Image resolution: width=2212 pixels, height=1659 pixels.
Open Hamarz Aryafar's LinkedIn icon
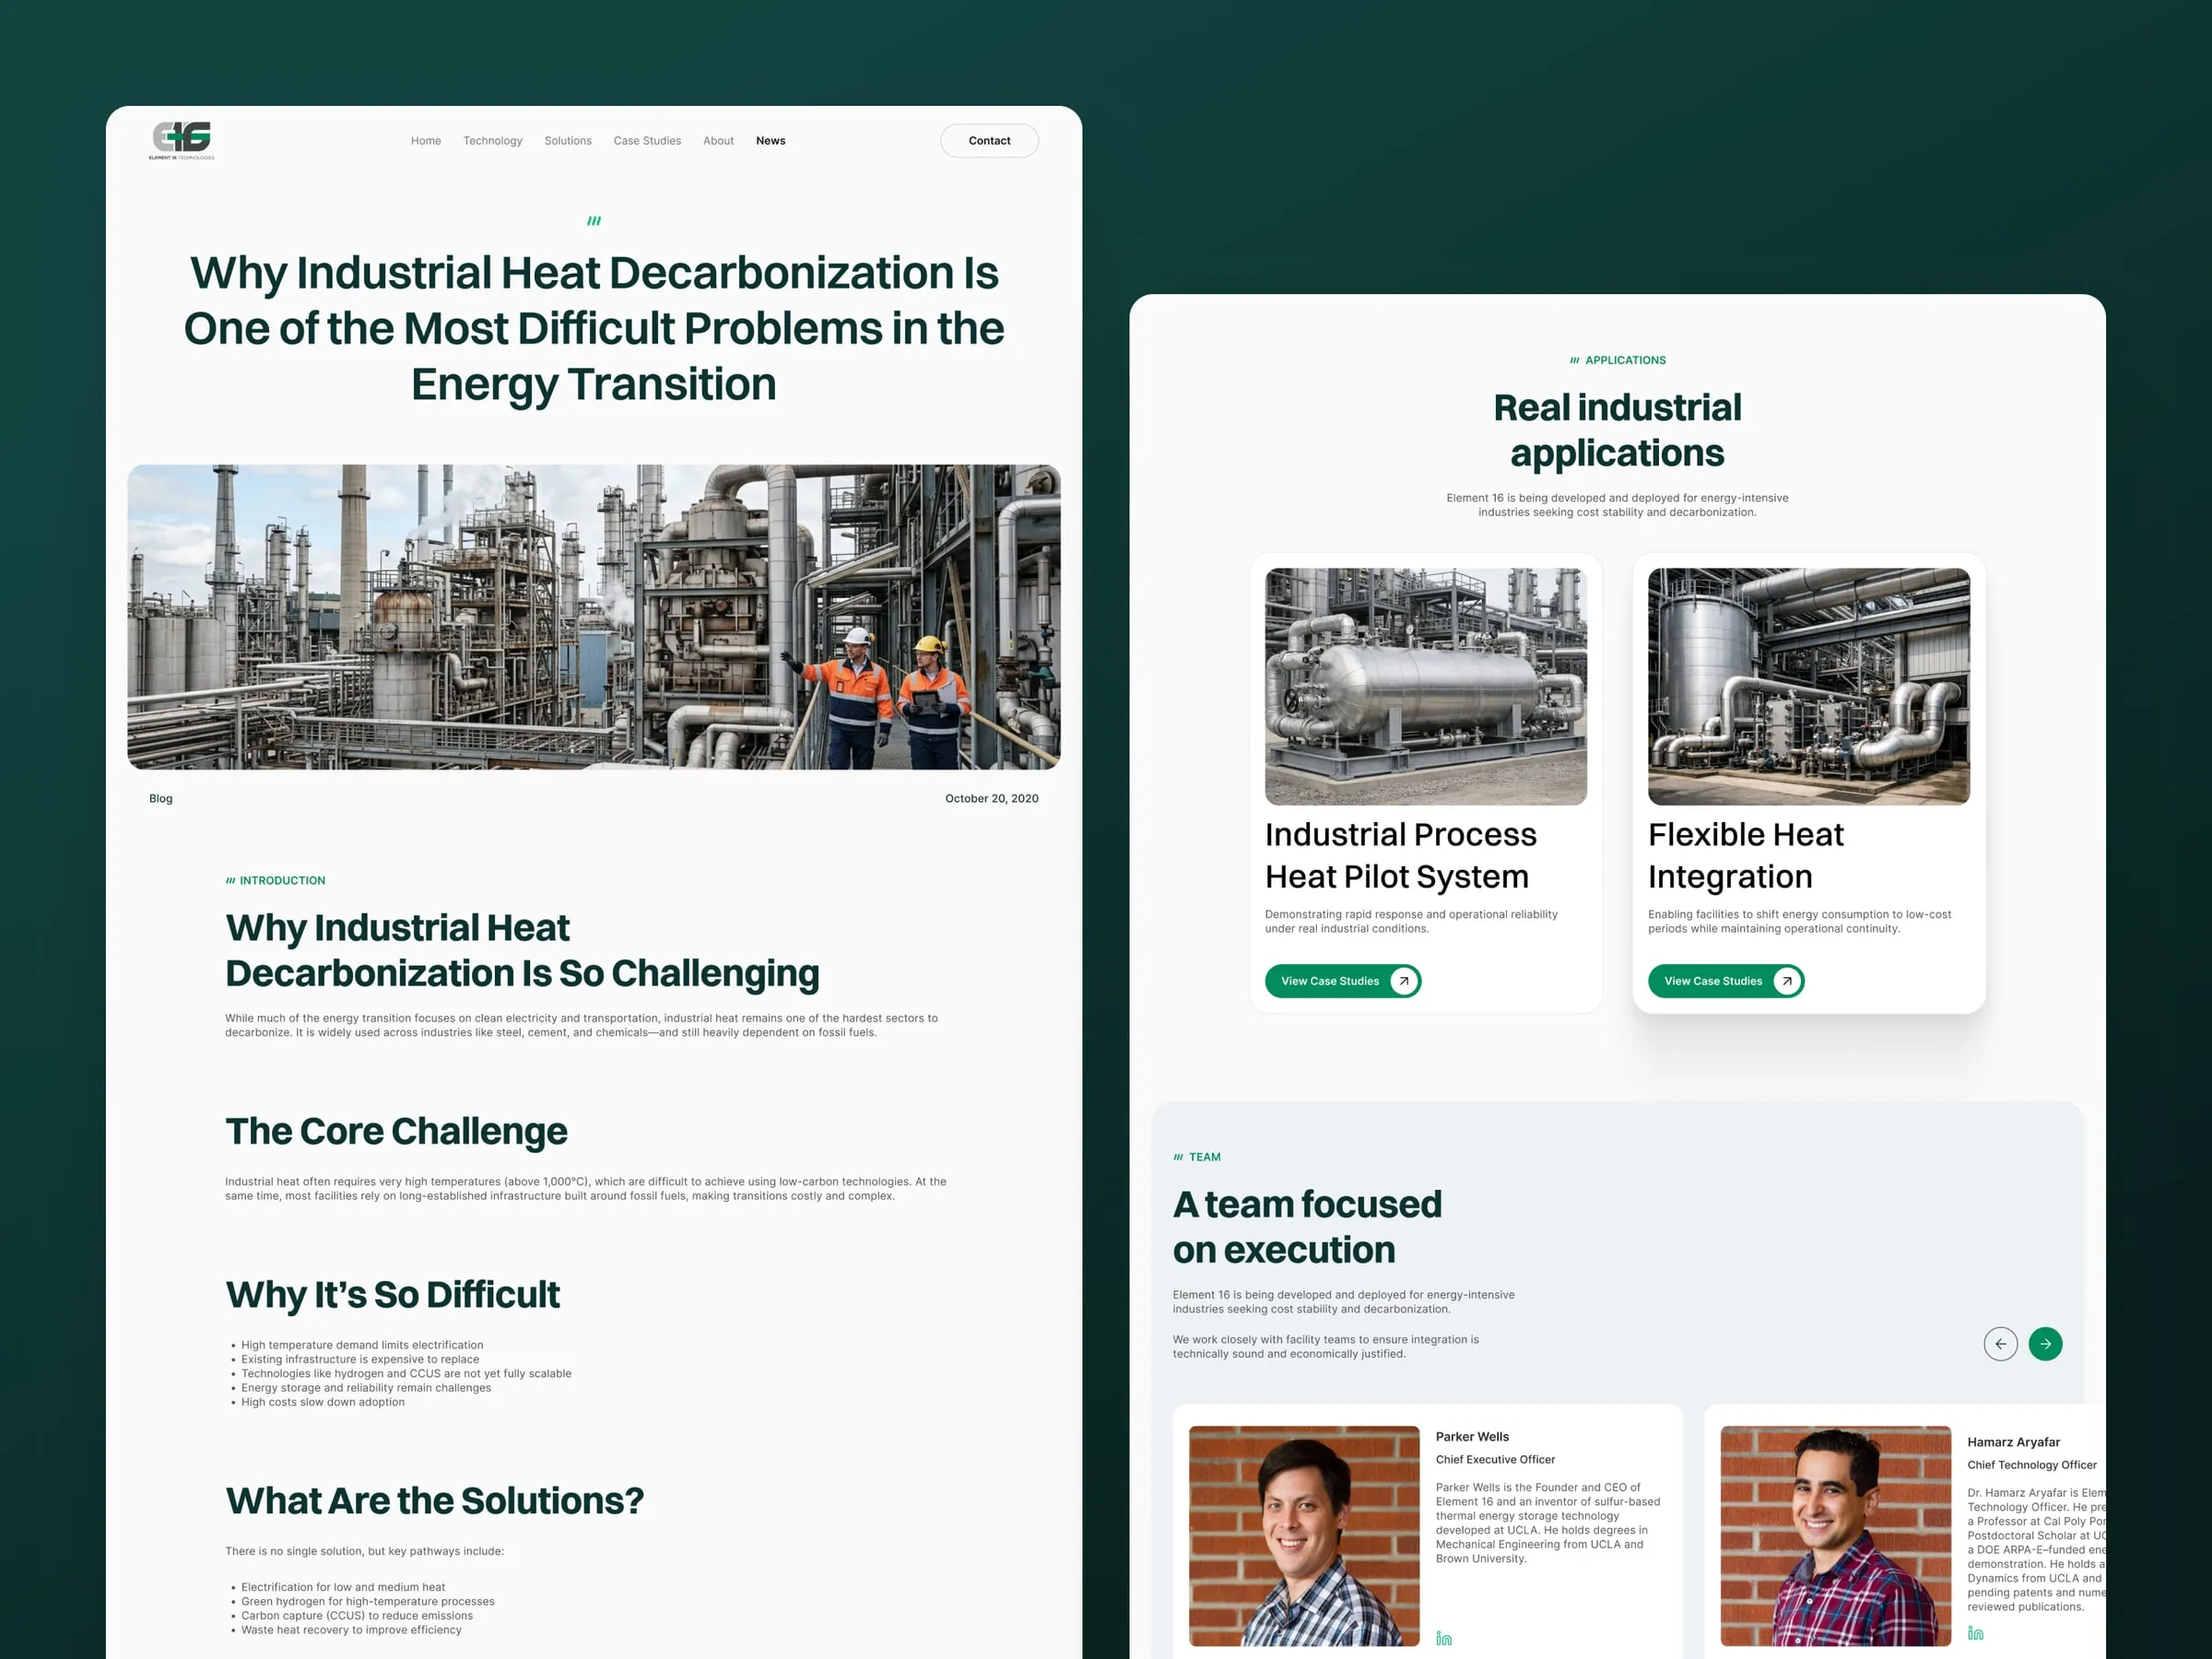[x=1975, y=1633]
